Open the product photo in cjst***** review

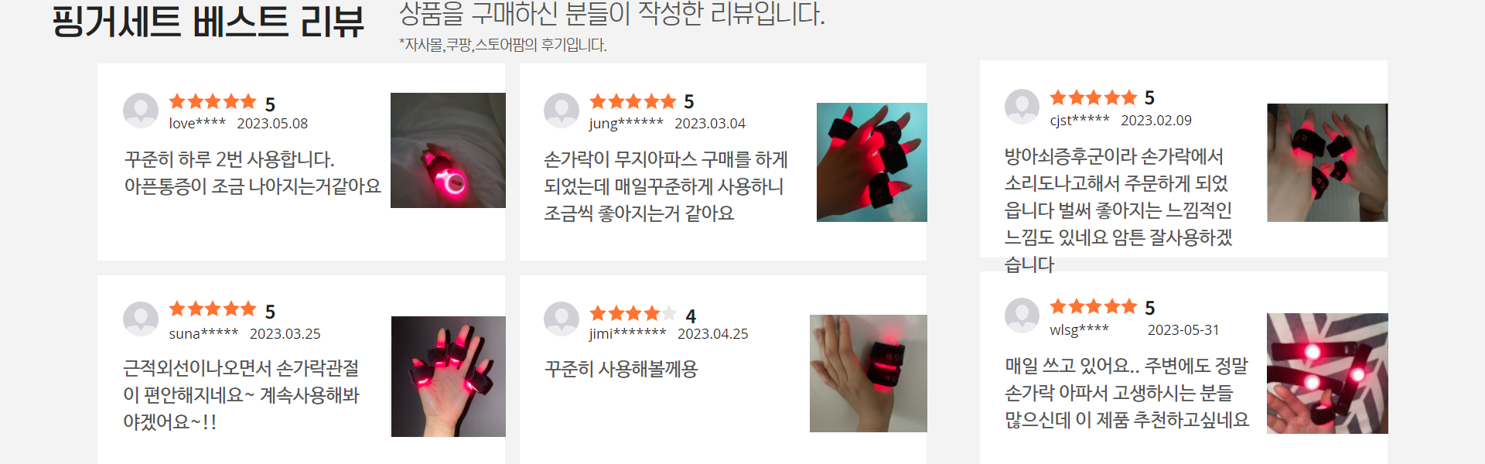pos(1327,162)
